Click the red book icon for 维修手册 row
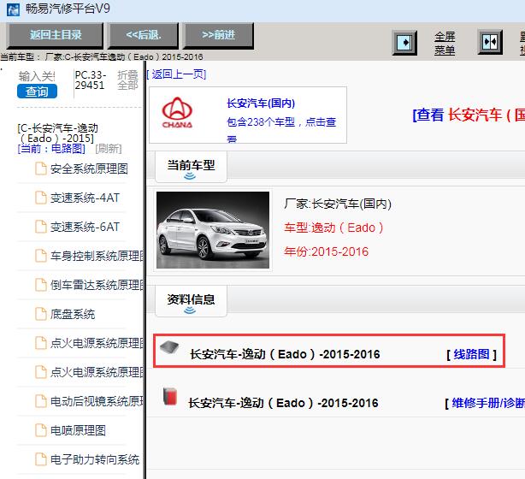This screenshot has height=479, width=525. (x=170, y=397)
